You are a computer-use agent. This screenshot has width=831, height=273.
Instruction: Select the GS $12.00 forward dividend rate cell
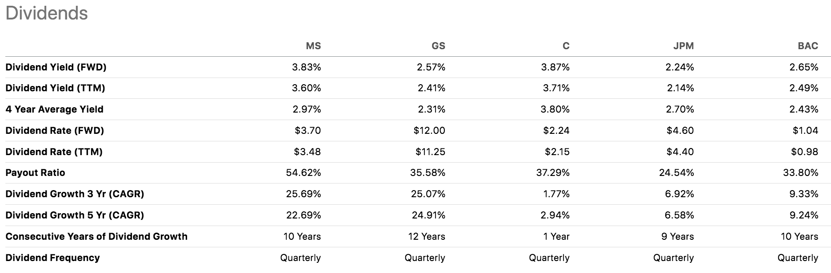(x=429, y=131)
